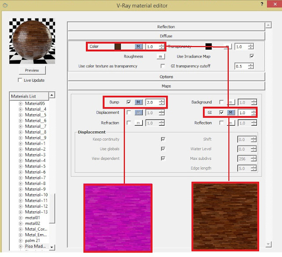Screen dimensions: 282x257
Task: Toggle the Live Update checkbox
Action: [x=20, y=80]
